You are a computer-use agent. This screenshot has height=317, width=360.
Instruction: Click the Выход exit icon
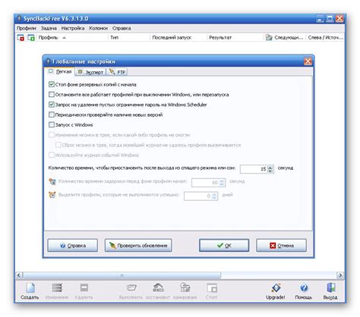tap(330, 288)
